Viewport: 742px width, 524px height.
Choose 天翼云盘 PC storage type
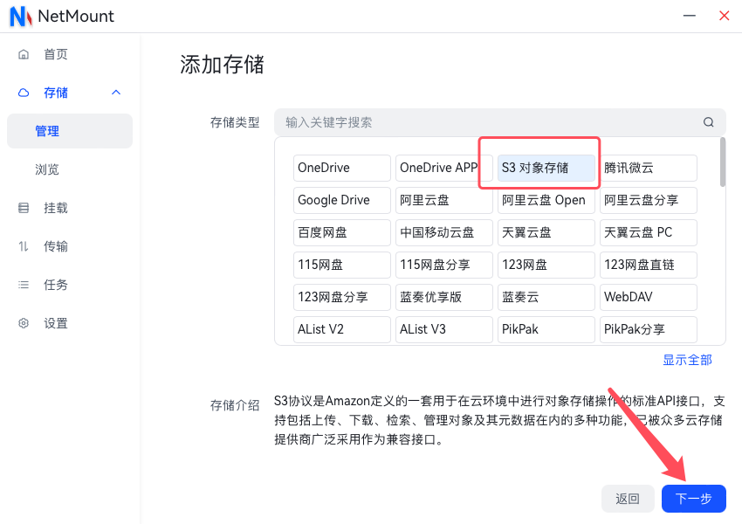point(649,232)
